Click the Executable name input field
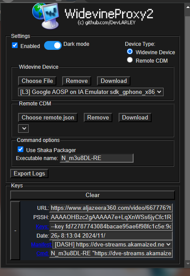 pos(97,158)
